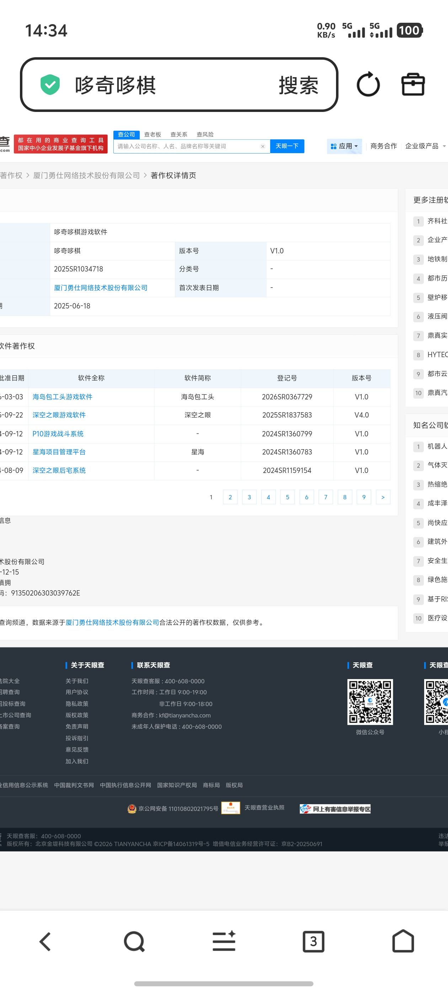Open 版权政策 footer link
Viewport: 448px width, 995px height.
77,715
